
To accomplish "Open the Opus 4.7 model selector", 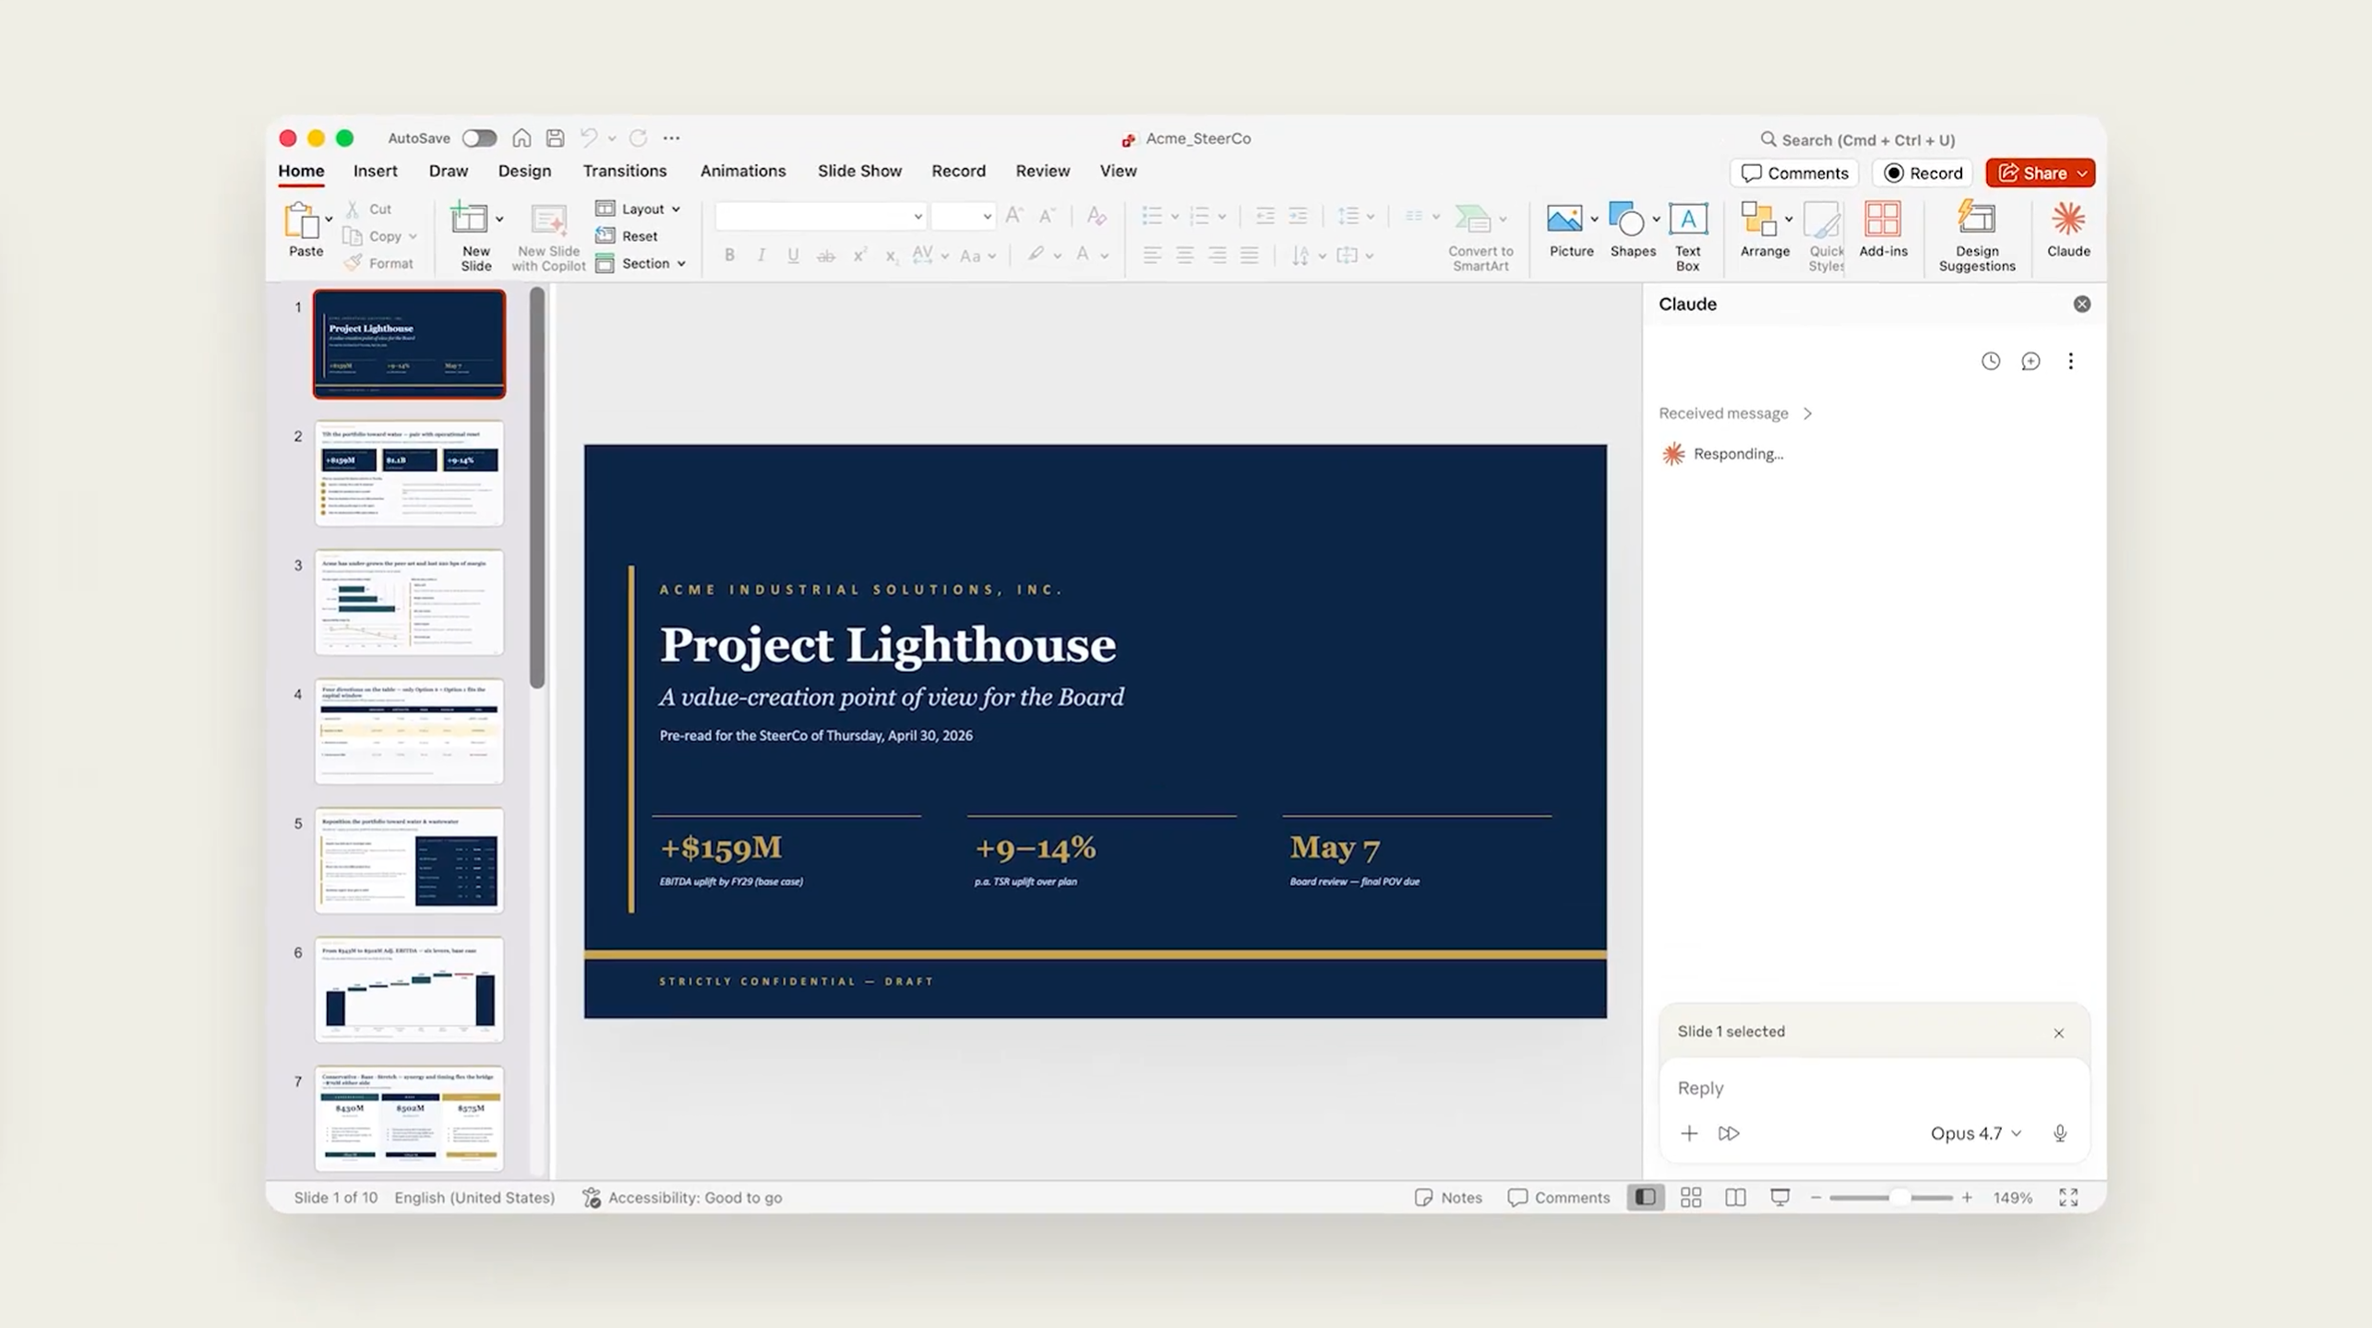I will (1975, 1133).
